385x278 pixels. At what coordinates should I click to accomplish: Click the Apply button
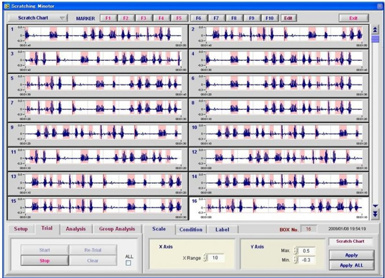352,255
